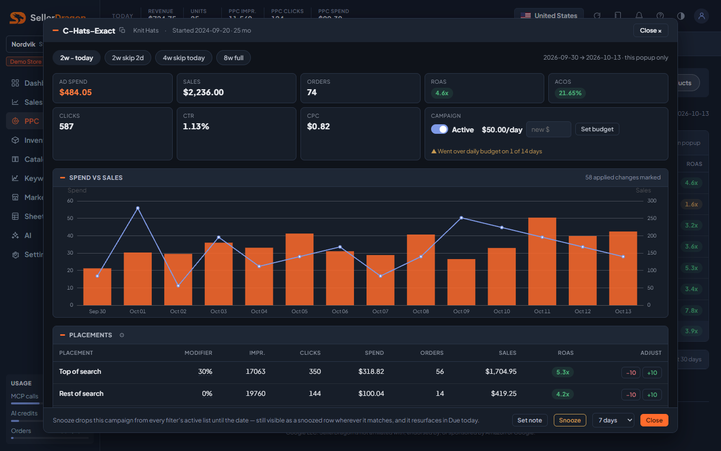The image size is (721, 451).
Task: Open the notifications bell
Action: (639, 16)
